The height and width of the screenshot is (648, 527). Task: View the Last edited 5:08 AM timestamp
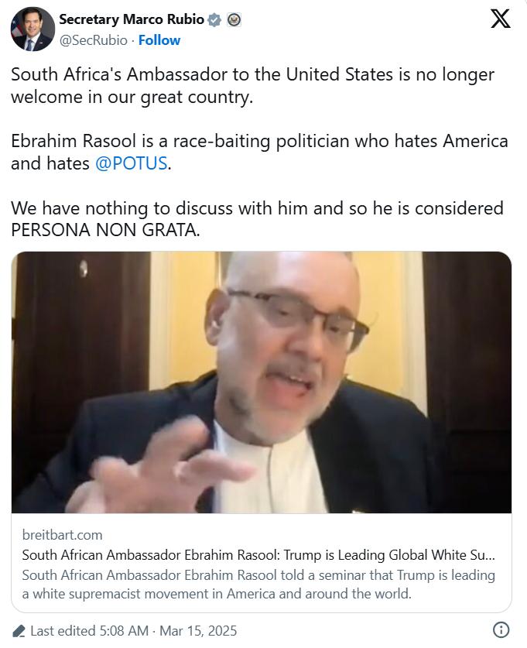click(89, 631)
